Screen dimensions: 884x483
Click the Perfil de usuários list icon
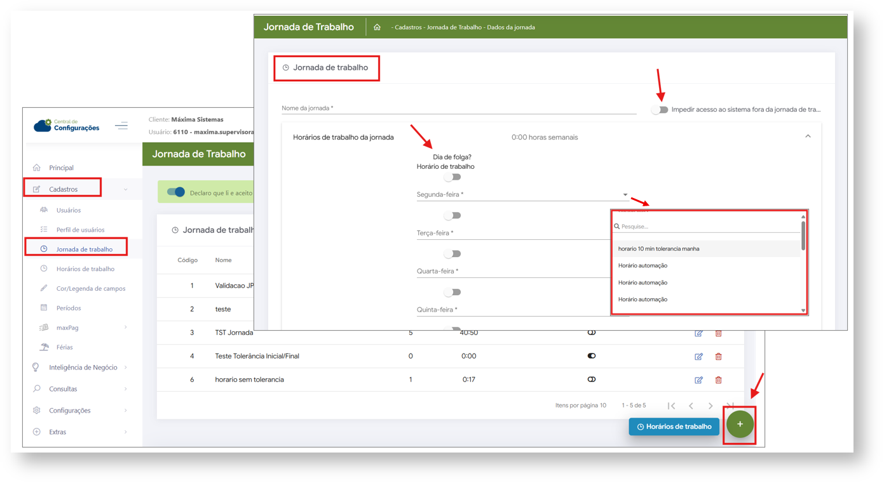pos(44,229)
